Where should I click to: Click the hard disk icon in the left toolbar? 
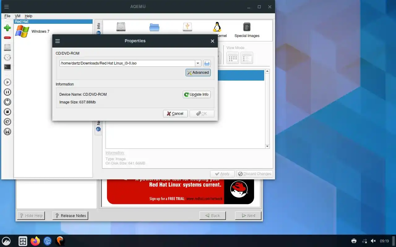click(7, 48)
